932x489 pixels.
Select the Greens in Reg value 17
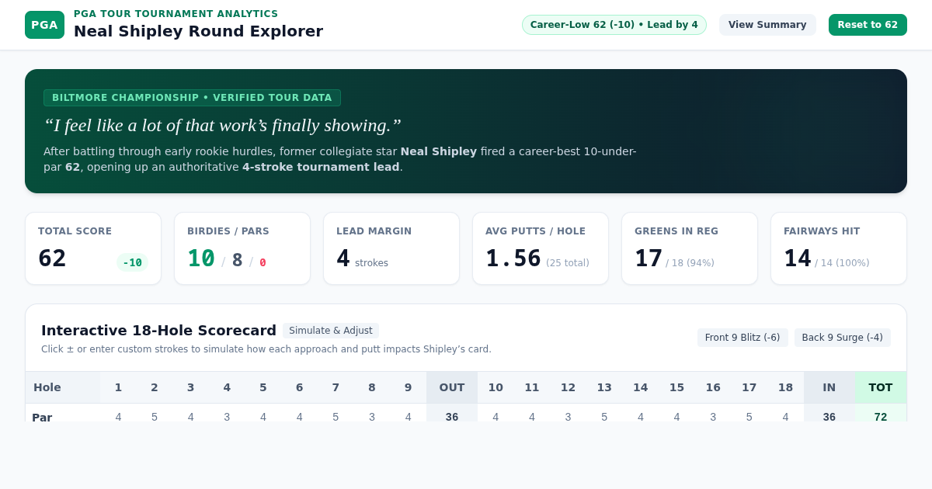(x=649, y=258)
